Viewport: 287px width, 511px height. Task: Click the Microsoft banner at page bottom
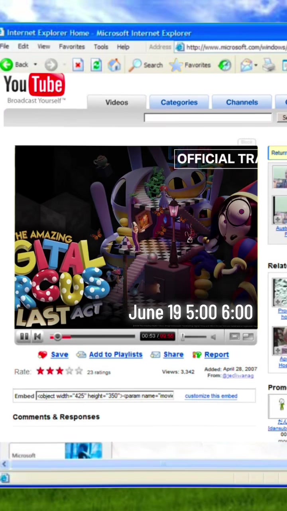(56, 450)
